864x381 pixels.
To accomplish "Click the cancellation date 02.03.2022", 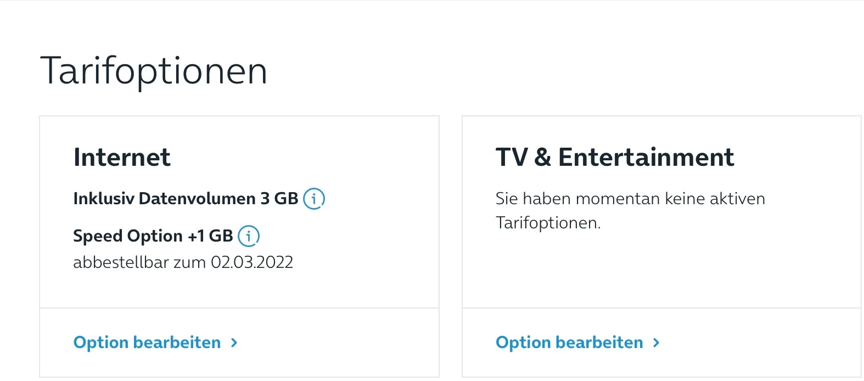I will tap(252, 262).
